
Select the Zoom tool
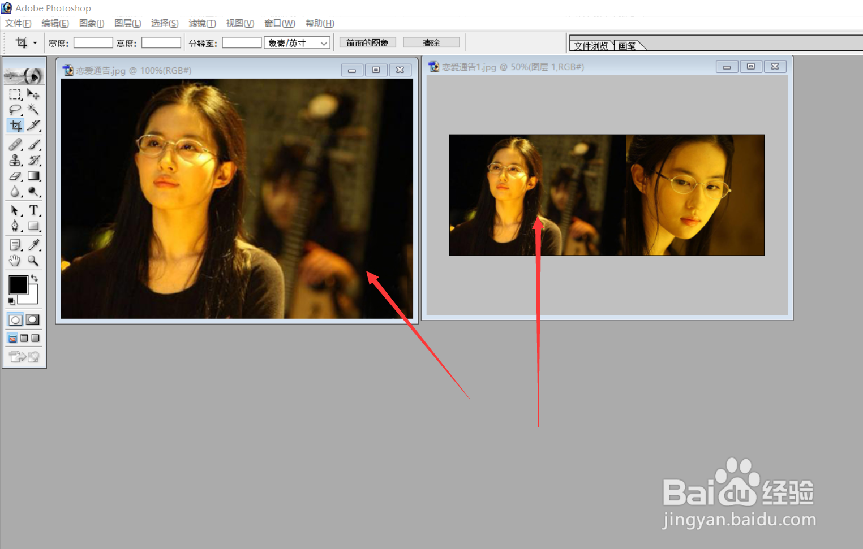coord(33,261)
